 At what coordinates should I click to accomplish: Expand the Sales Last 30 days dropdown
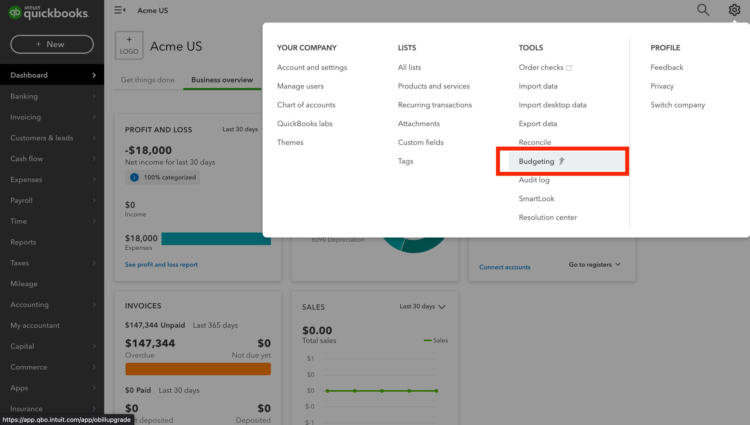pyautogui.click(x=422, y=307)
